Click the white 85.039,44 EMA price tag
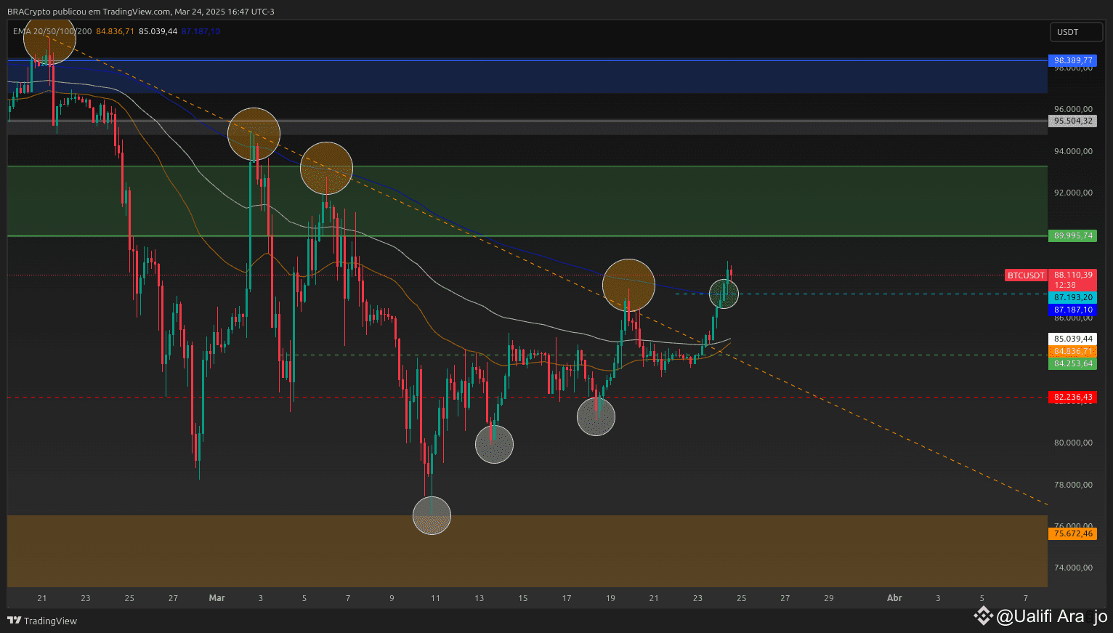The height and width of the screenshot is (633, 1113). (1072, 339)
